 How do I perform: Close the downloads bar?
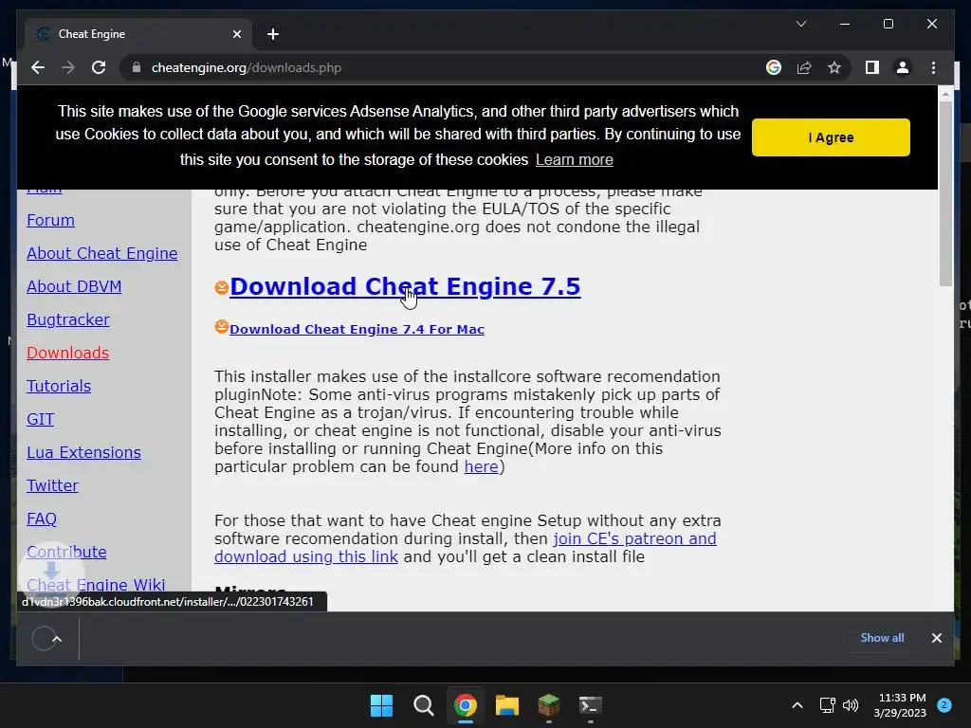pos(936,638)
